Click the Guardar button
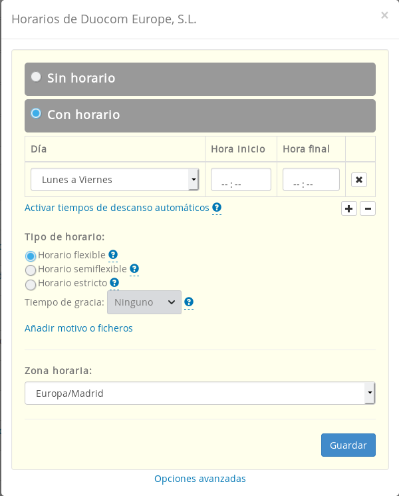Viewport: 399px width, 496px height. tap(348, 445)
